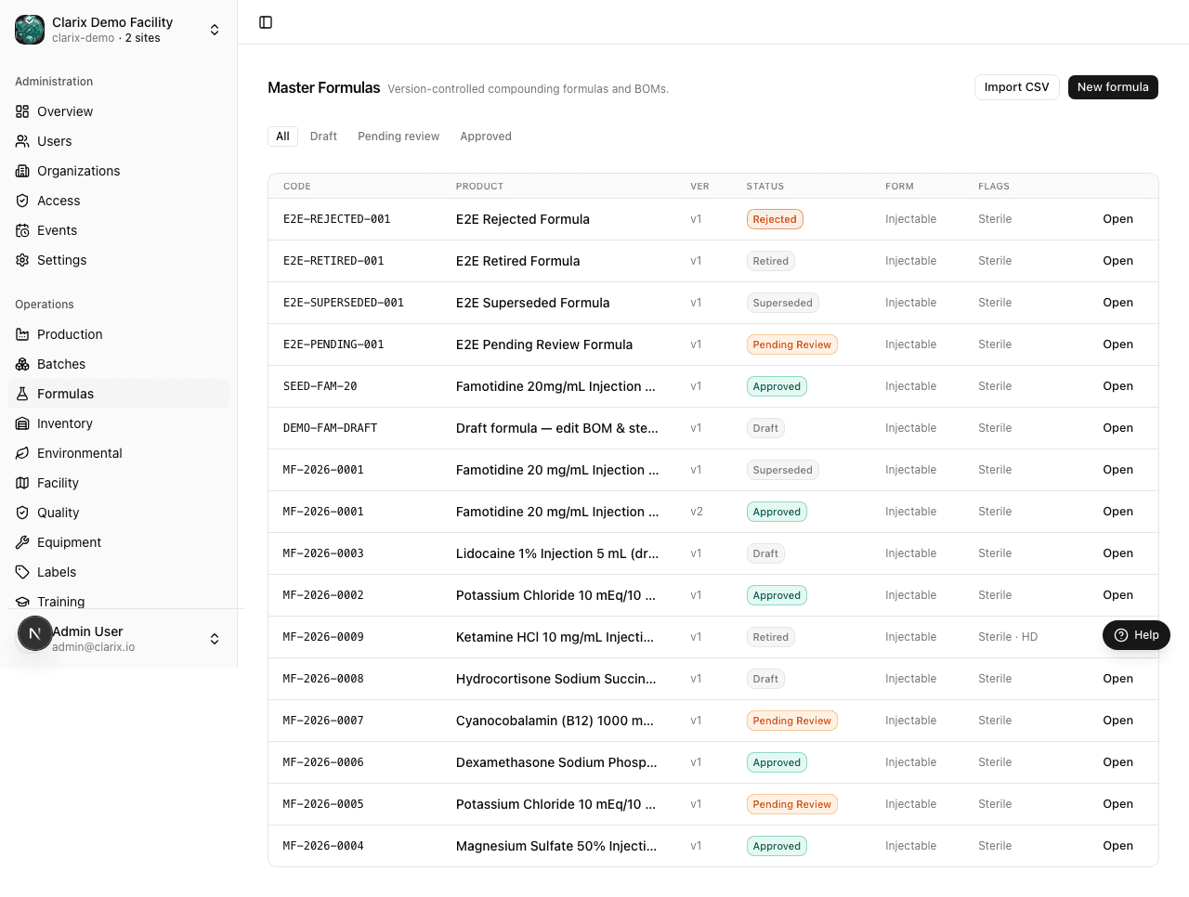Screen dimensions: 1189x897
Task: Open the Access shield icon
Action: coord(22,201)
